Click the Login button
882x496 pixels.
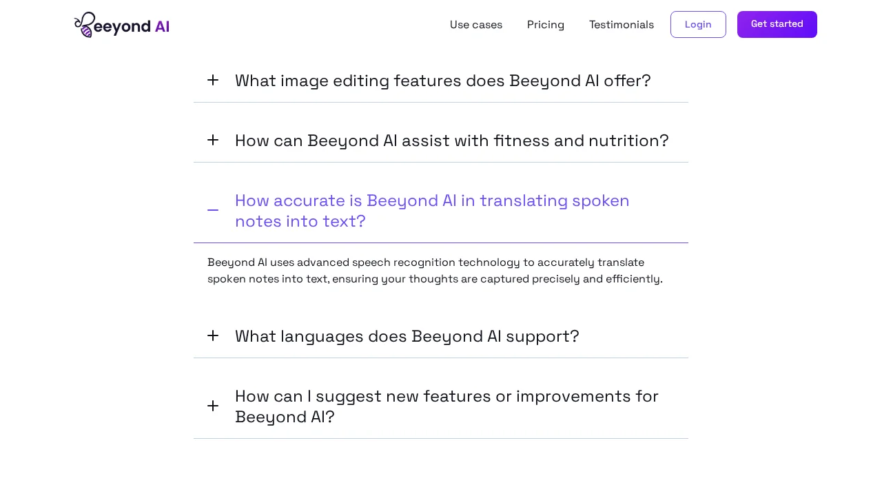pos(697,24)
